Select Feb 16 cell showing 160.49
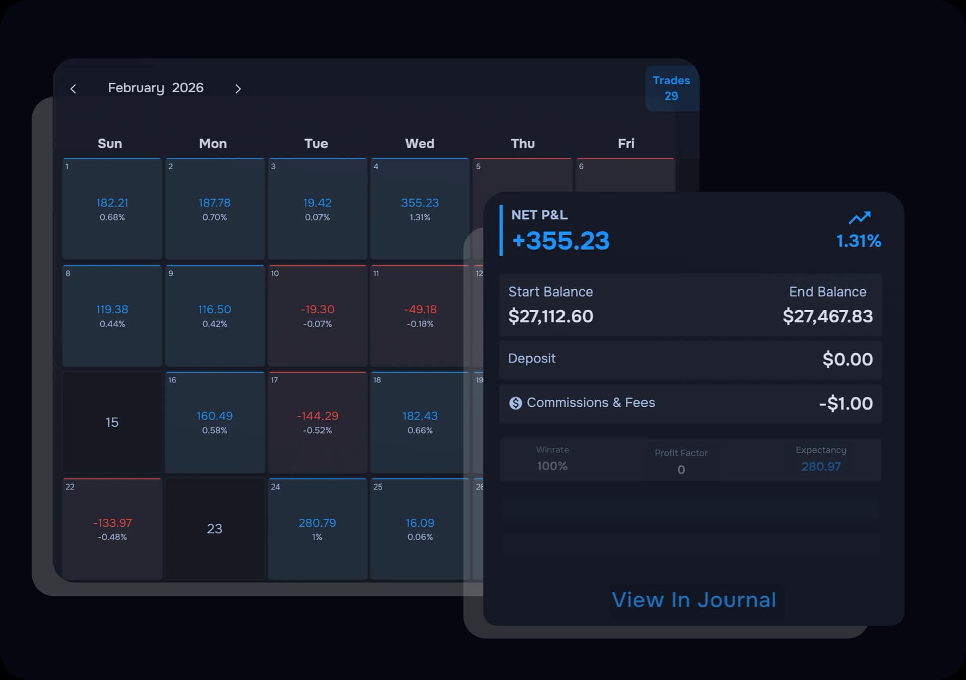This screenshot has width=966, height=680. tap(215, 423)
